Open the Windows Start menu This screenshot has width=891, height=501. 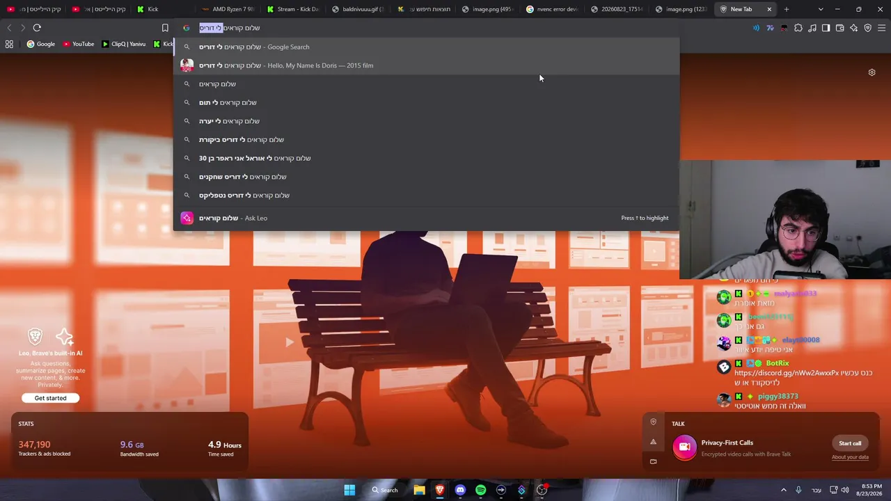(349, 490)
